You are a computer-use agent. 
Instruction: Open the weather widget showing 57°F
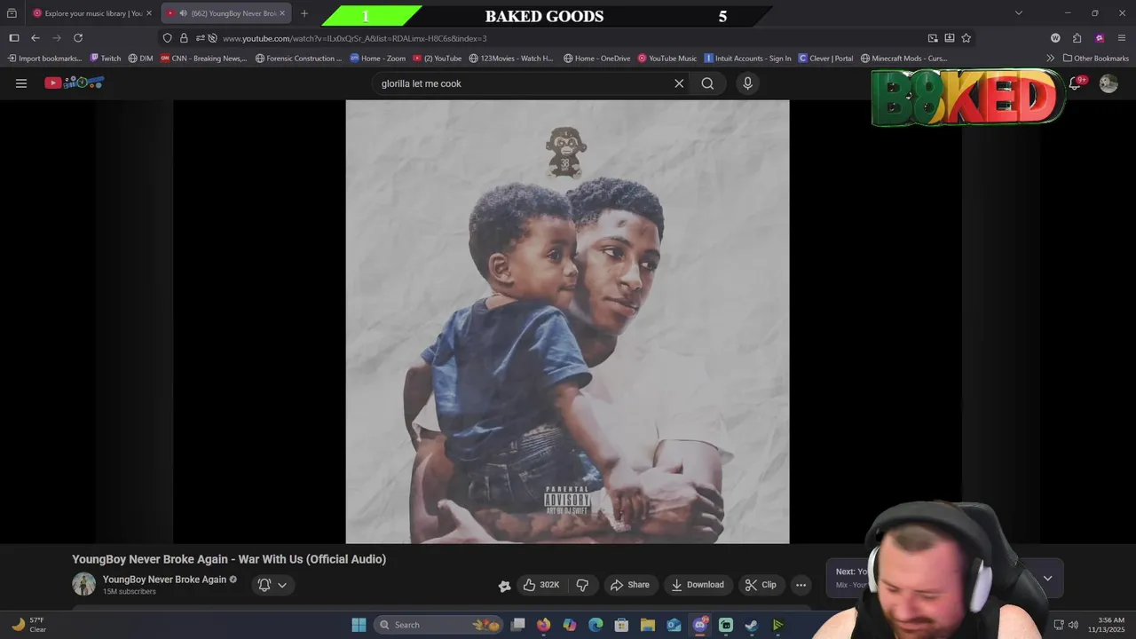pyautogui.click(x=28, y=625)
